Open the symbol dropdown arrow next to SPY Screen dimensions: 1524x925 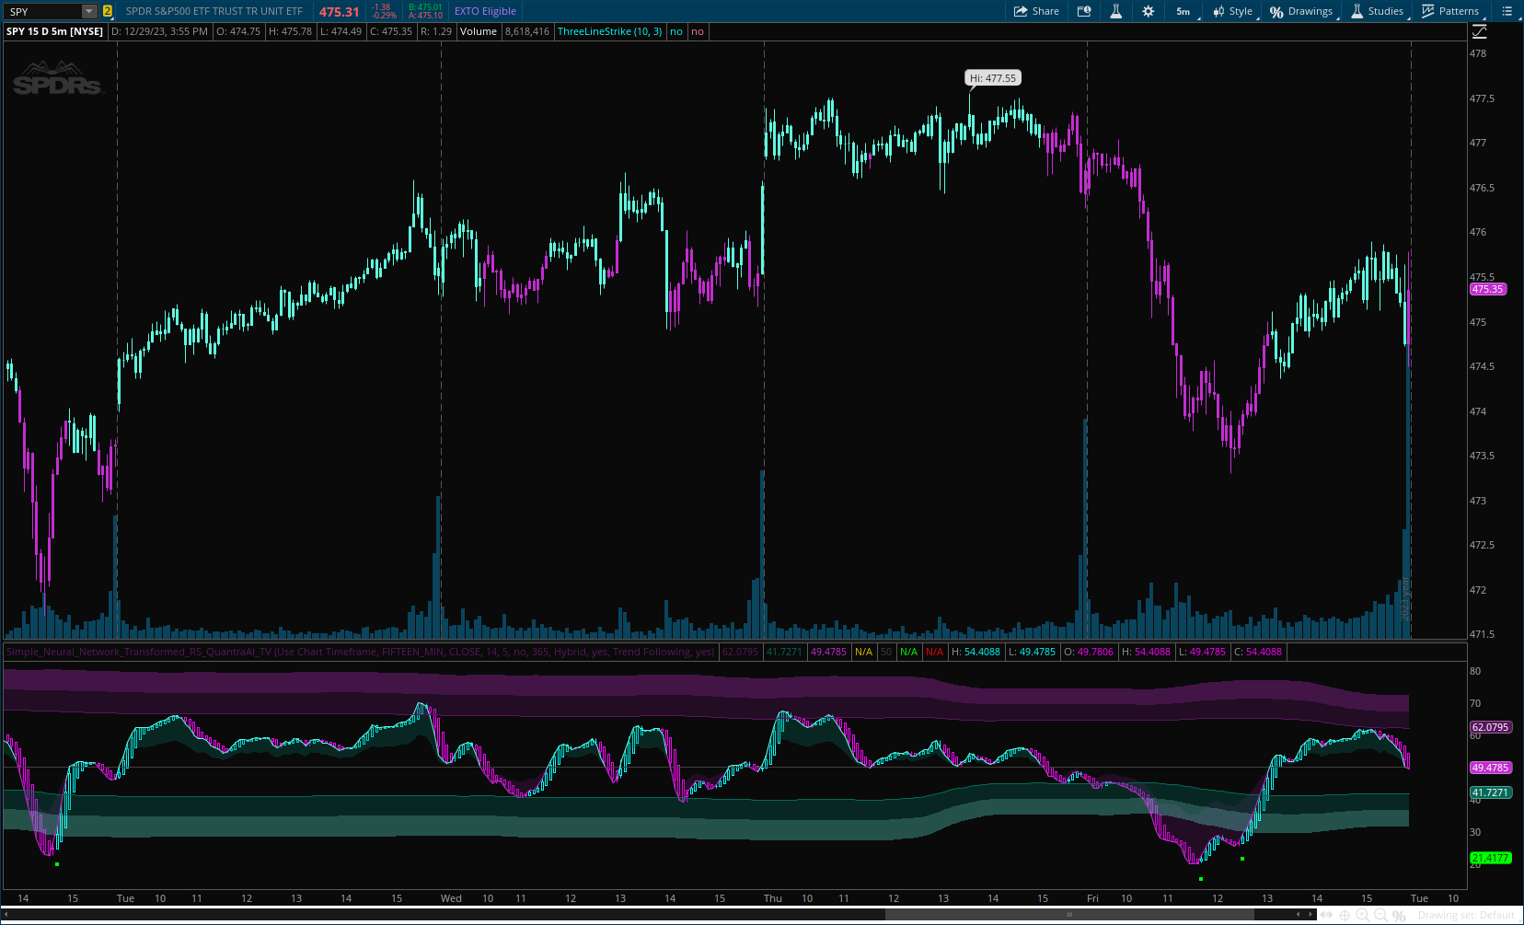tap(89, 12)
